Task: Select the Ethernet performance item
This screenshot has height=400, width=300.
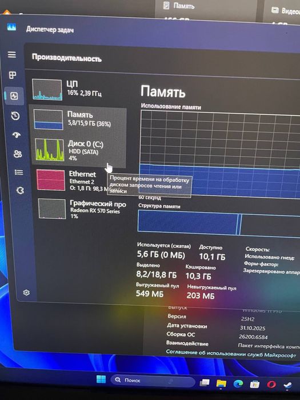Action: pyautogui.click(x=79, y=181)
